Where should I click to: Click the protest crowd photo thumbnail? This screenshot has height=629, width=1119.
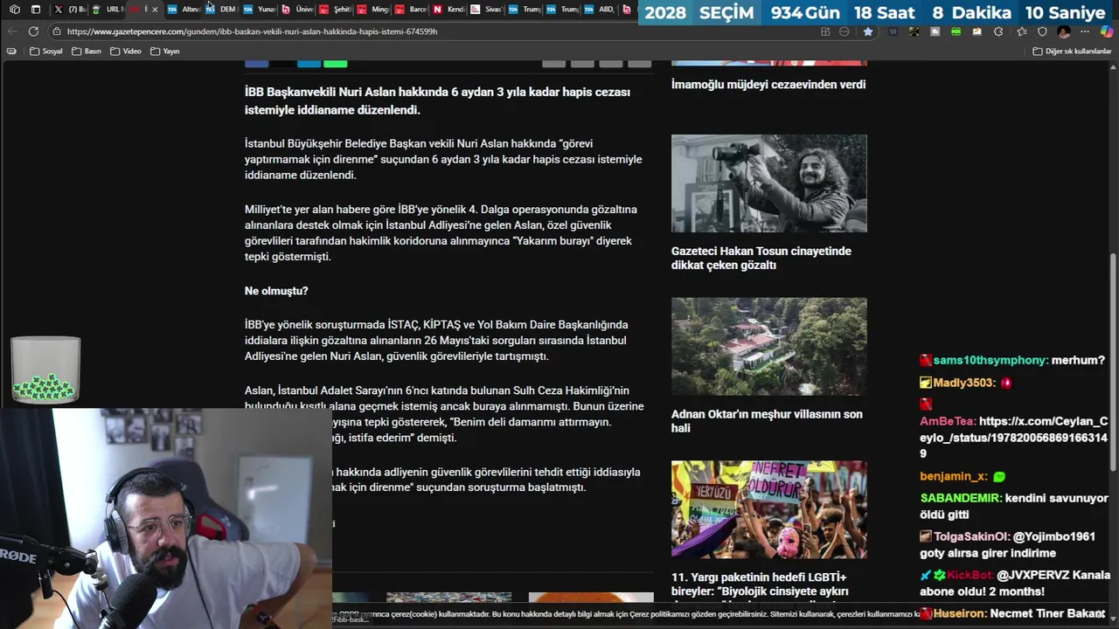point(769,509)
